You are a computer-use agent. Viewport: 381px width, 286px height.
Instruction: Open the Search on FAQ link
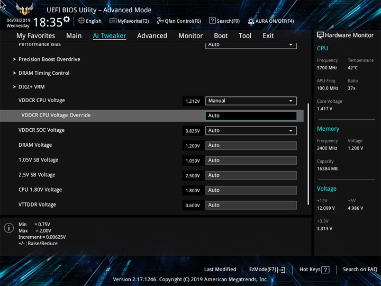tap(360, 270)
